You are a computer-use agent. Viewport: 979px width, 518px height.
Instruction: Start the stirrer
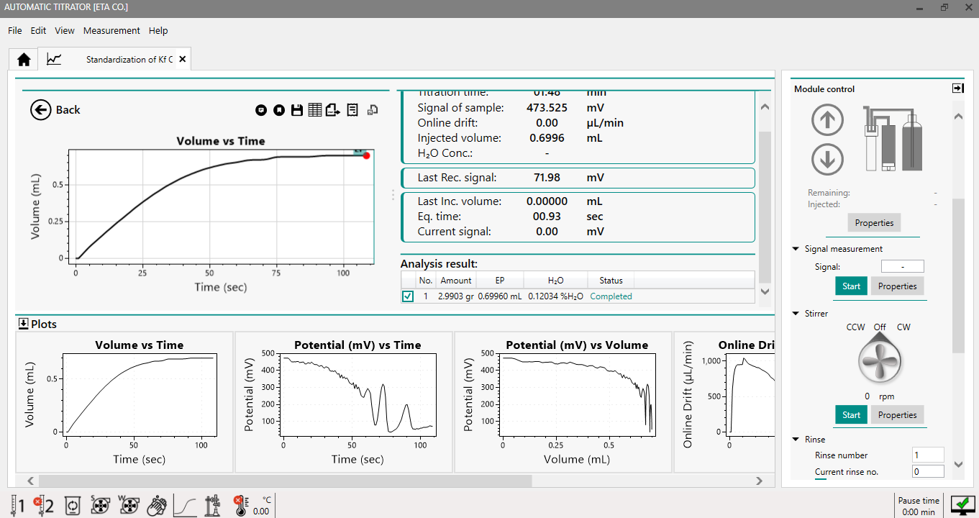[x=851, y=415]
